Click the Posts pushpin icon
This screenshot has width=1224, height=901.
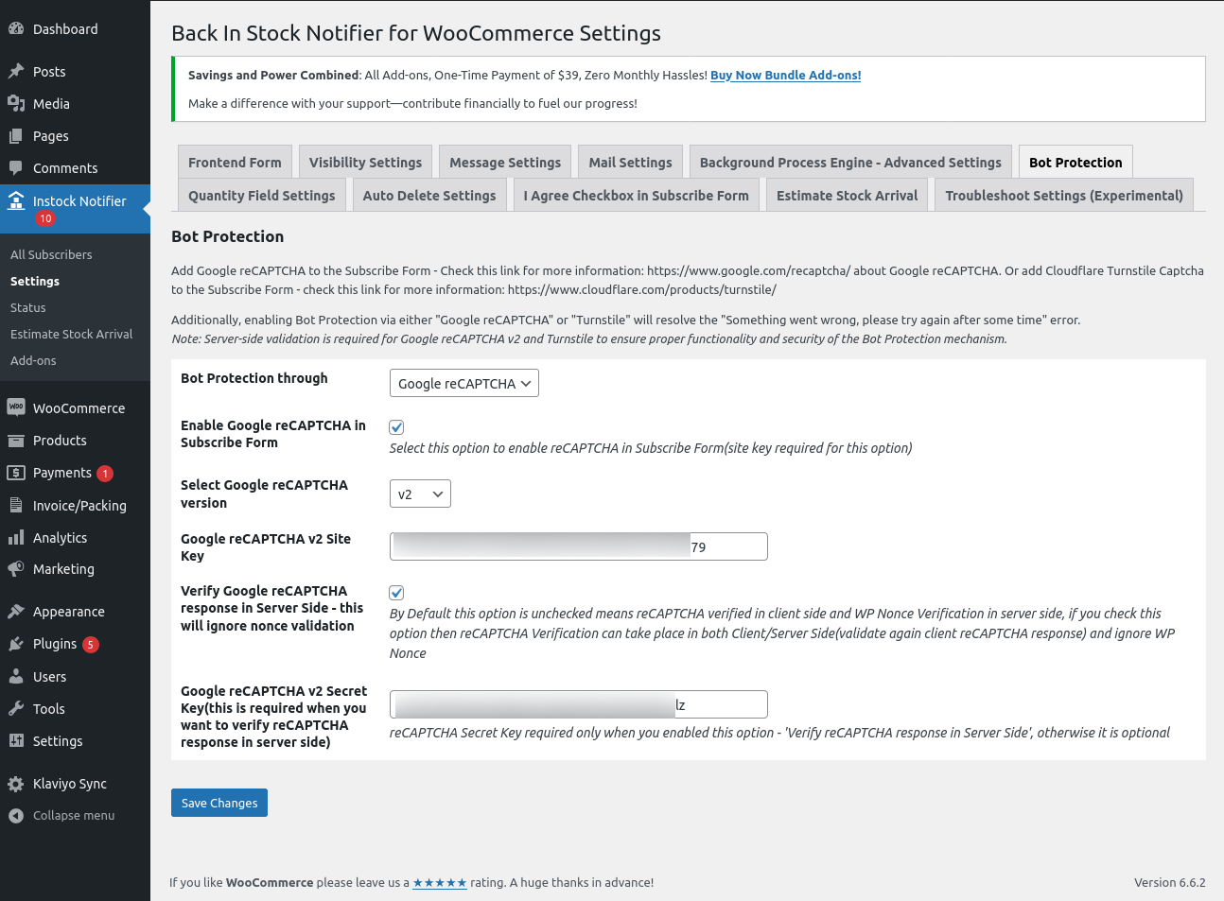(16, 72)
